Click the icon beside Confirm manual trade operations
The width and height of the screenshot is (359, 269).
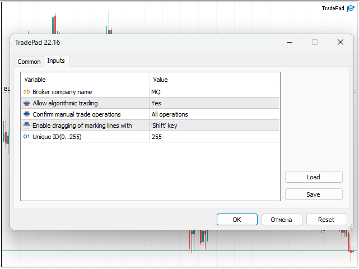[x=26, y=114]
